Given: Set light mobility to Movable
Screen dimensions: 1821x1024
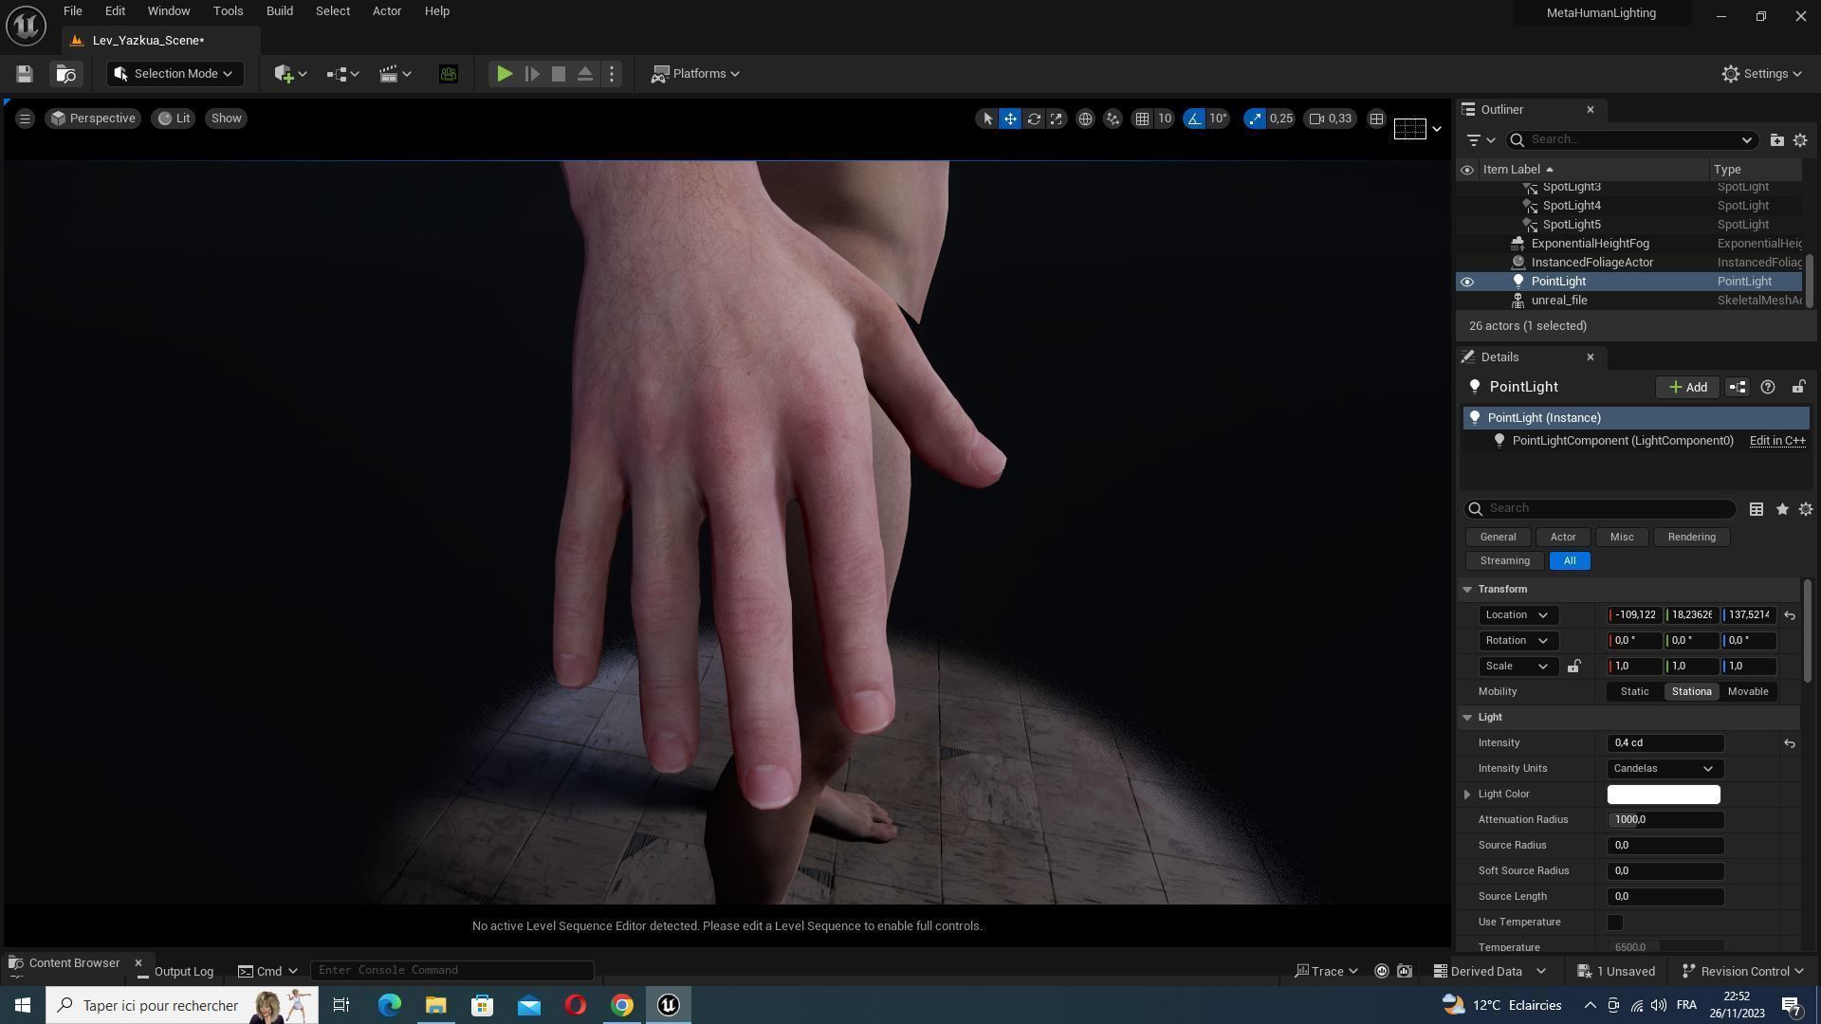Looking at the screenshot, I should point(1747,692).
